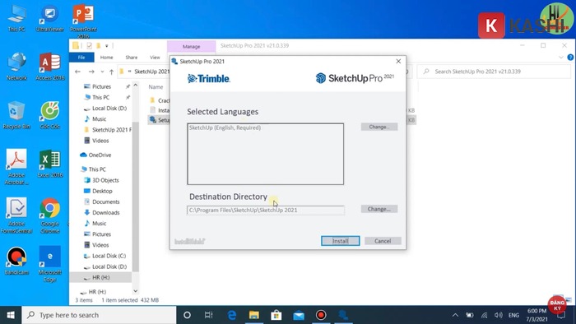Open the View tab in File Explorer

(x=155, y=58)
